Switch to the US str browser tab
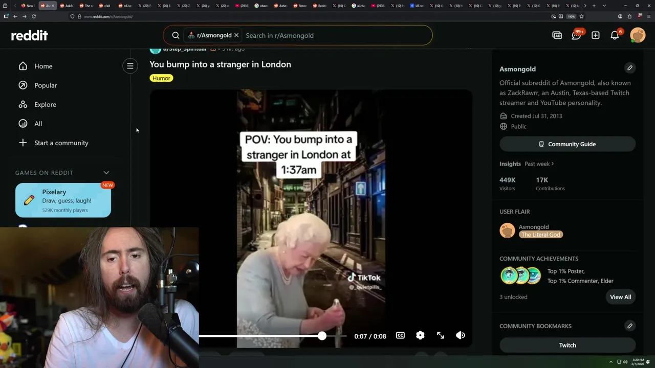This screenshot has width=655, height=368. (x=418, y=6)
